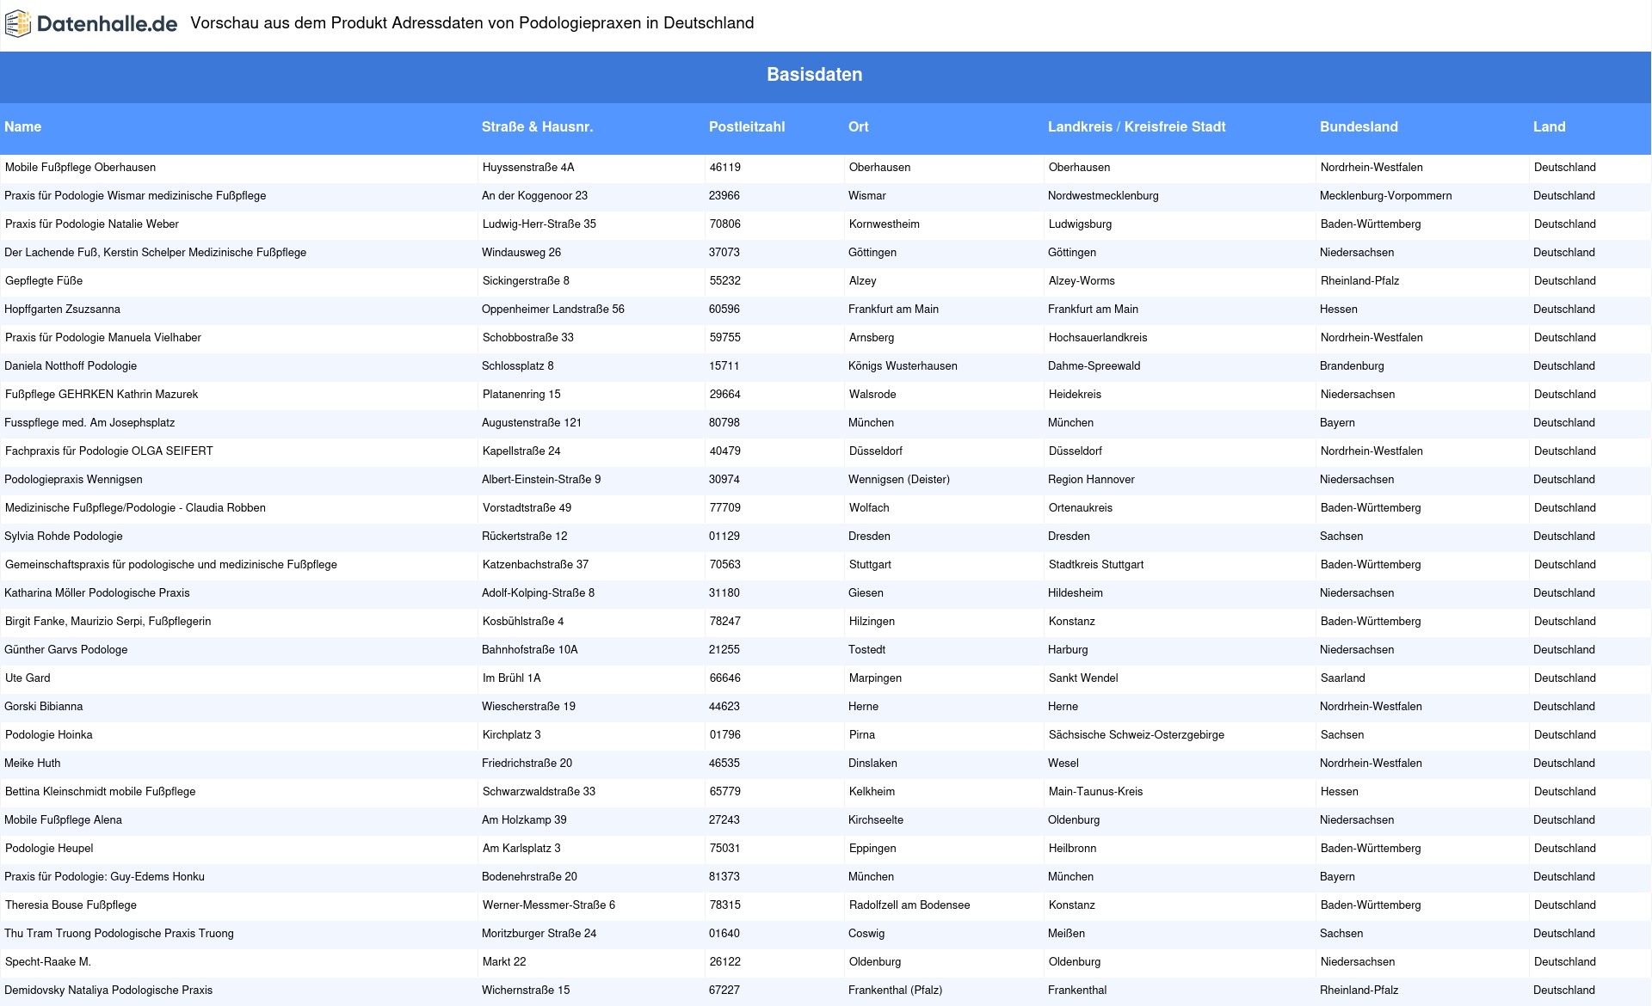Select Hopffgarten Zsuzsanna name cell
The height and width of the screenshot is (1006, 1652).
tap(63, 310)
